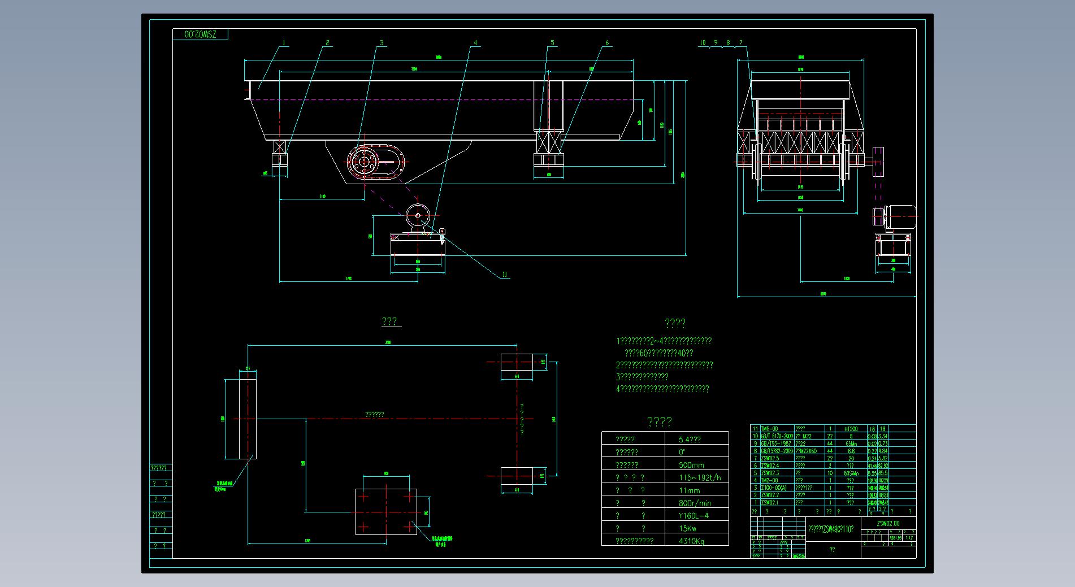Click the 800r/min speed cell

click(x=695, y=503)
